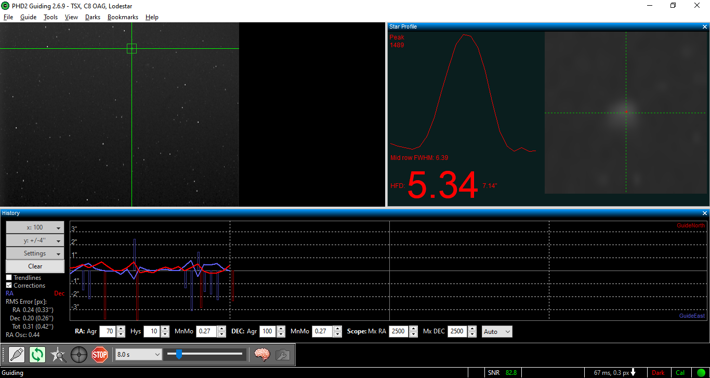The width and height of the screenshot is (710, 378).
Task: Open the Help menu
Action: click(152, 17)
